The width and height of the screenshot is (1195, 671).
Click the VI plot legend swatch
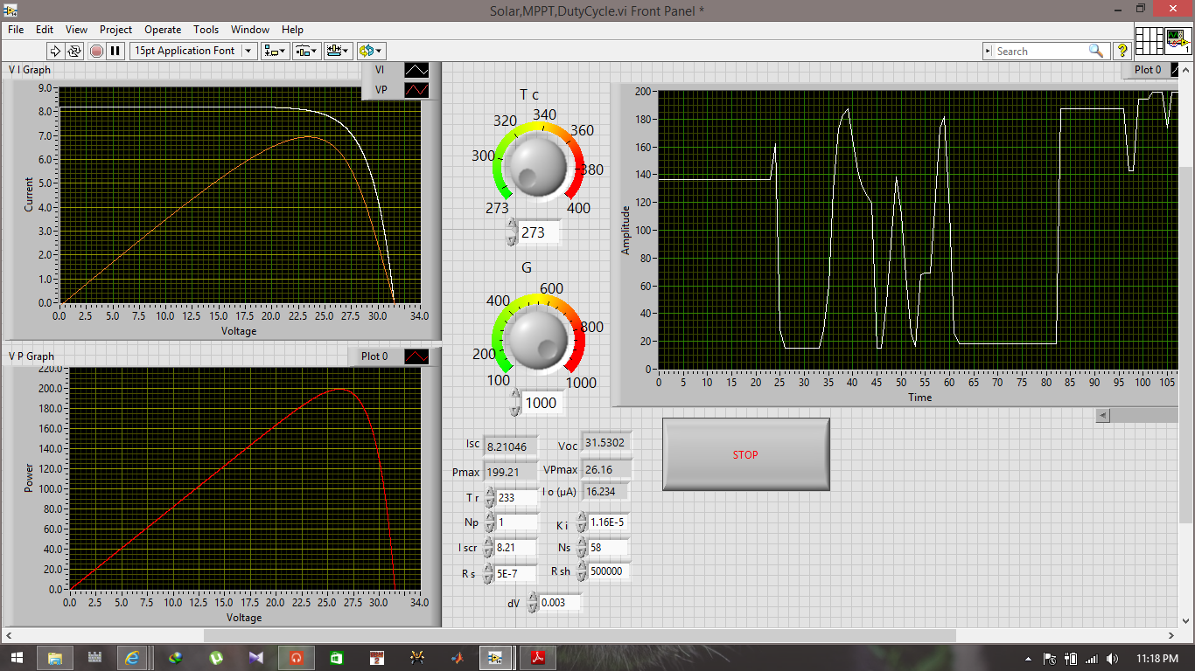(x=416, y=70)
